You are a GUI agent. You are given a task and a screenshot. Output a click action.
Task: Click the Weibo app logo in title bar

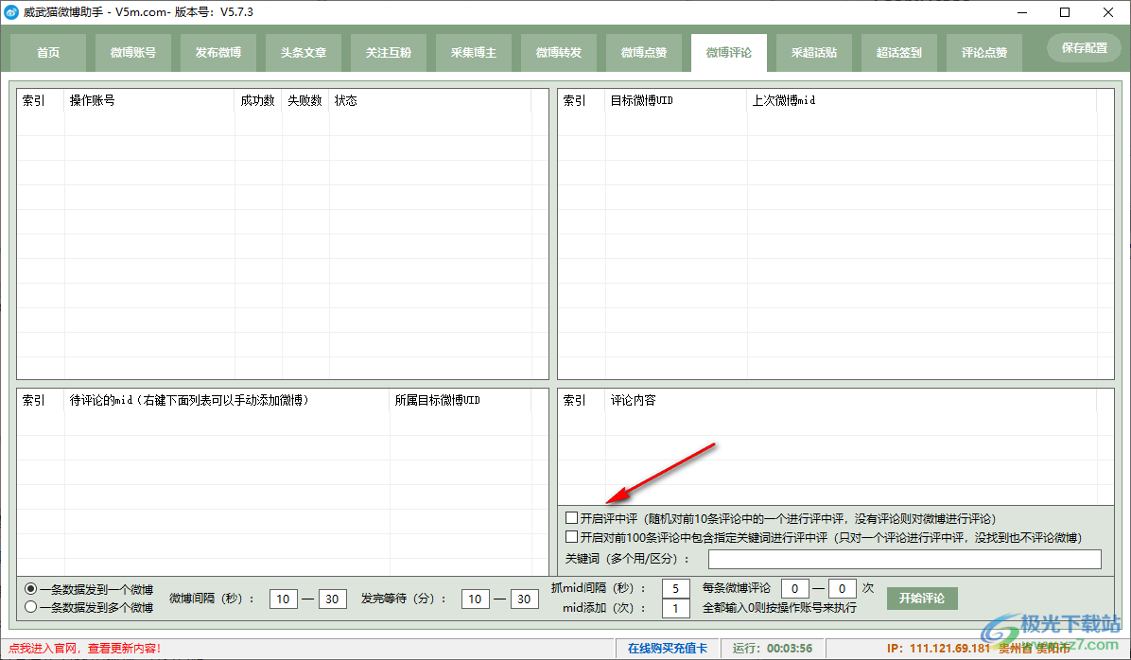pos(11,12)
